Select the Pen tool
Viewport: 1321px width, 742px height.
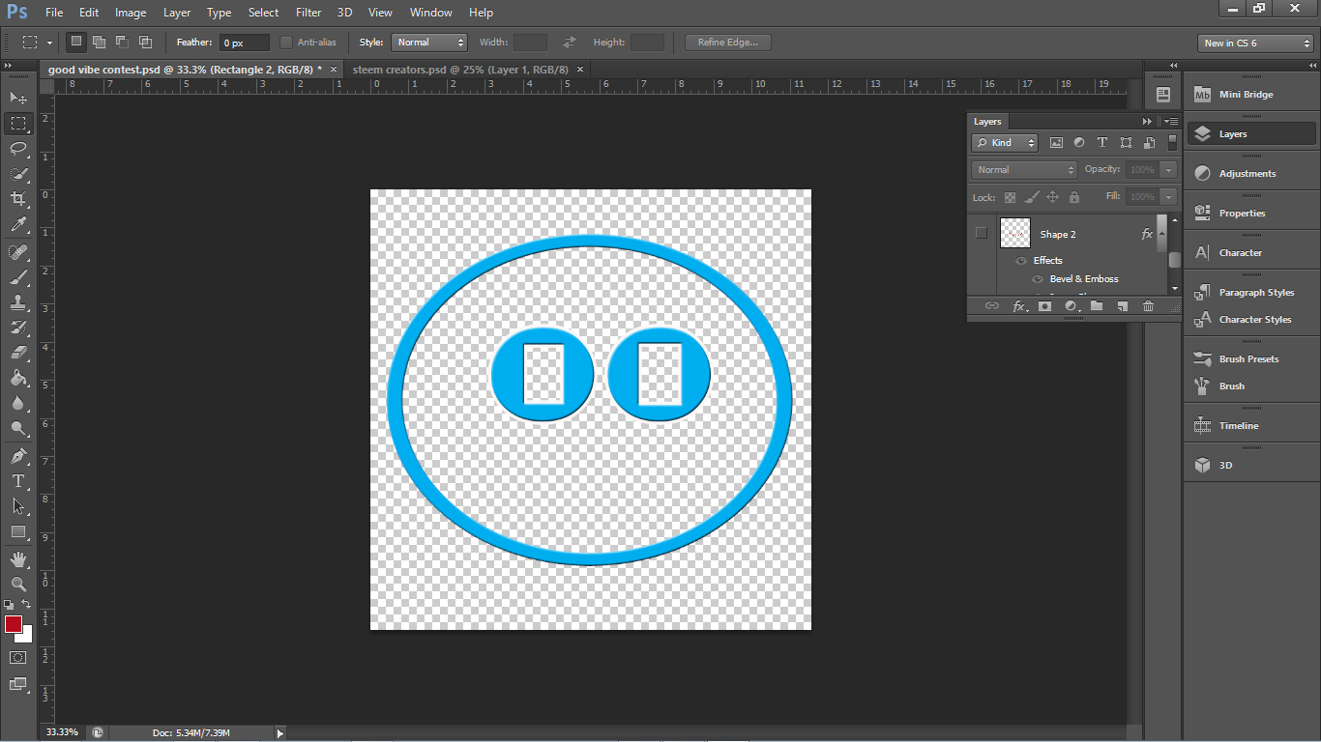point(18,455)
